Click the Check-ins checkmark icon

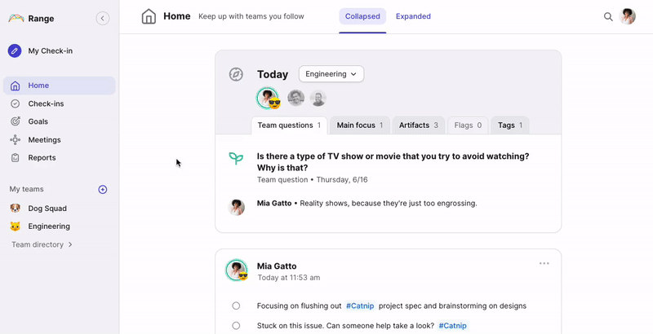(x=15, y=103)
